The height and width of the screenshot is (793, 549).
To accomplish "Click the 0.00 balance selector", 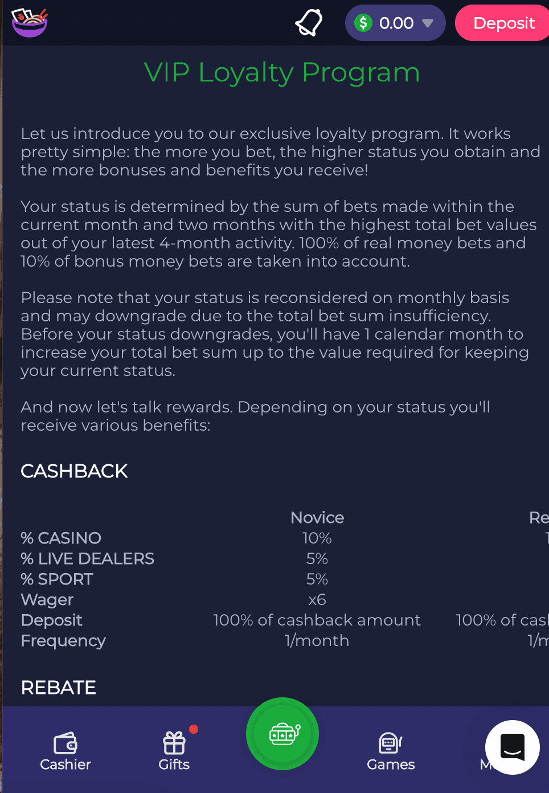I will click(395, 23).
